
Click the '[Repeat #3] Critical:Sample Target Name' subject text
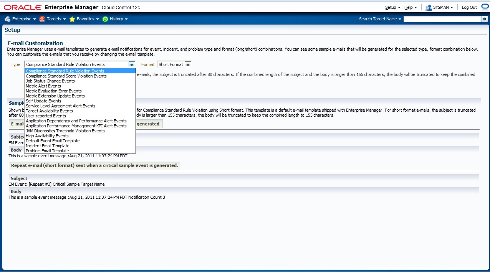[67, 184]
